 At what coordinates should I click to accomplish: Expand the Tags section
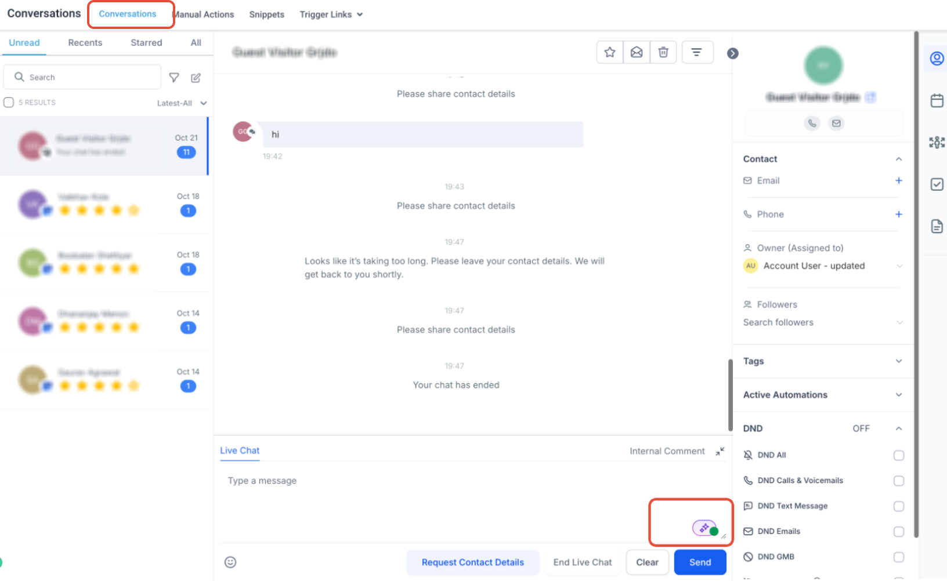click(823, 361)
